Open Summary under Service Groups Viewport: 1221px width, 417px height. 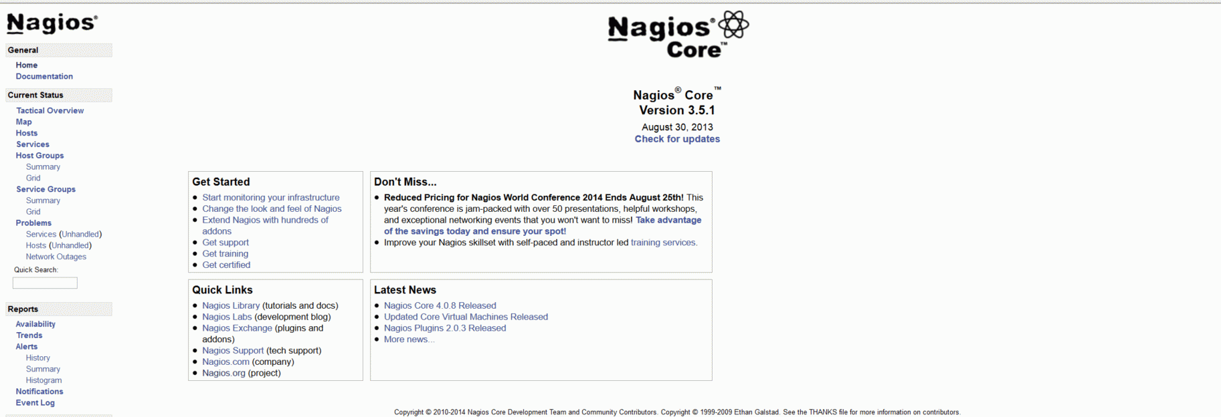43,200
